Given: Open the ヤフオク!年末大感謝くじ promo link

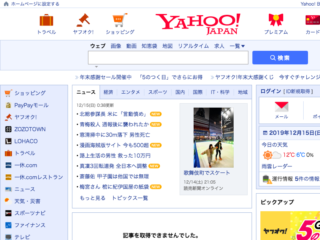Looking at the screenshot, I should coord(244,77).
